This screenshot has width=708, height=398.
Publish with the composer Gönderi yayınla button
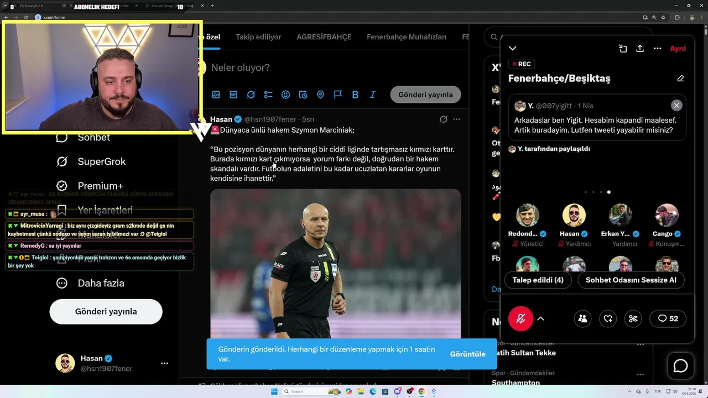[x=425, y=95]
